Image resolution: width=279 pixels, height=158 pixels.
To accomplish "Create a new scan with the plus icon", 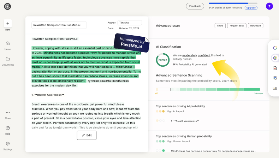I will (8, 23).
